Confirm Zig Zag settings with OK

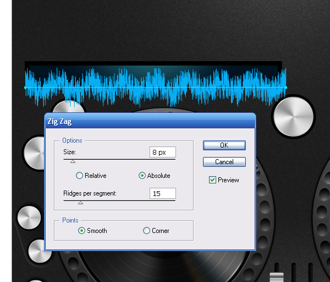(224, 145)
